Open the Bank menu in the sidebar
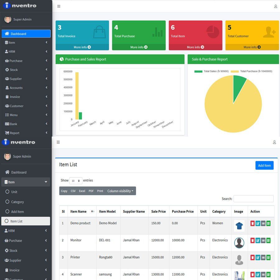This screenshot has height=280, width=280. (26, 124)
